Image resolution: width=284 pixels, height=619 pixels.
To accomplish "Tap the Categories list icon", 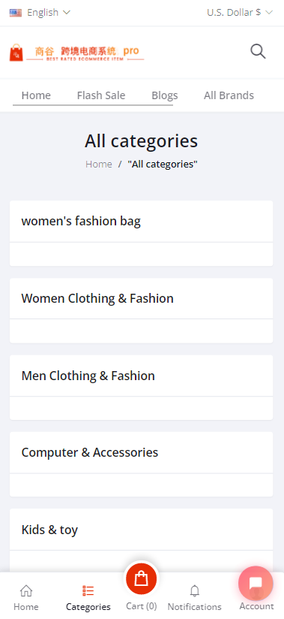I will click(x=88, y=591).
